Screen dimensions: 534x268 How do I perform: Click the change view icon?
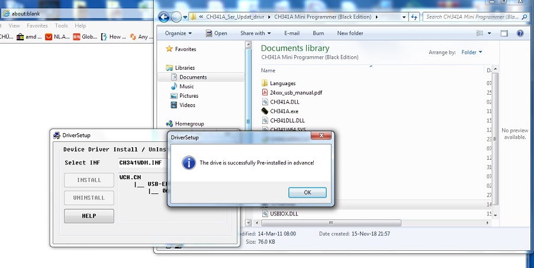click(480, 33)
